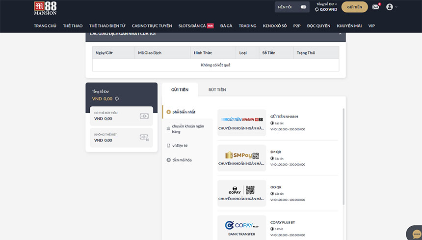Toggle the NỀN TỐI dark mode switch
This screenshot has height=240, width=422.
click(x=303, y=7)
